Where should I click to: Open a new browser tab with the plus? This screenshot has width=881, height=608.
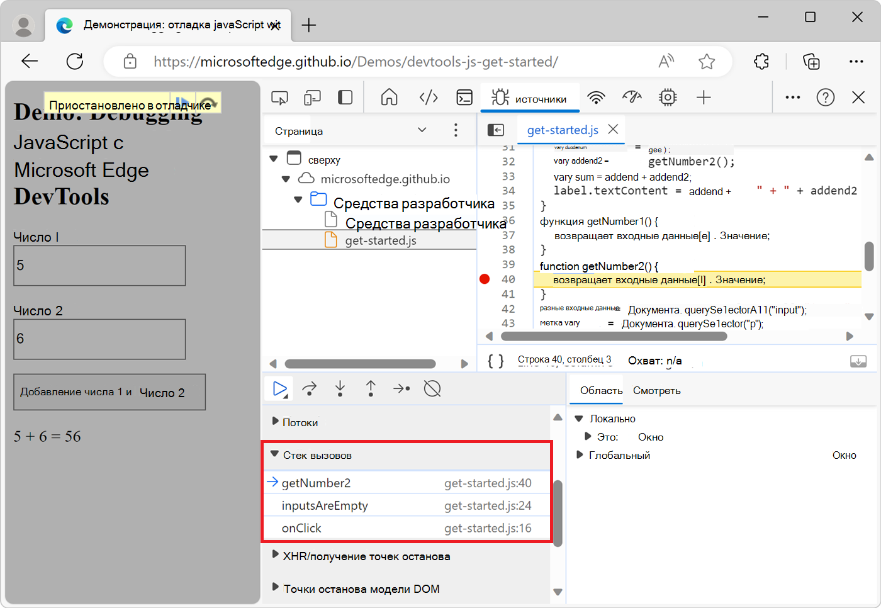tap(308, 25)
